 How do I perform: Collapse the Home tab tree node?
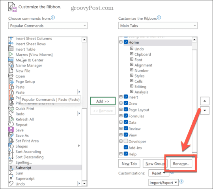121,42
